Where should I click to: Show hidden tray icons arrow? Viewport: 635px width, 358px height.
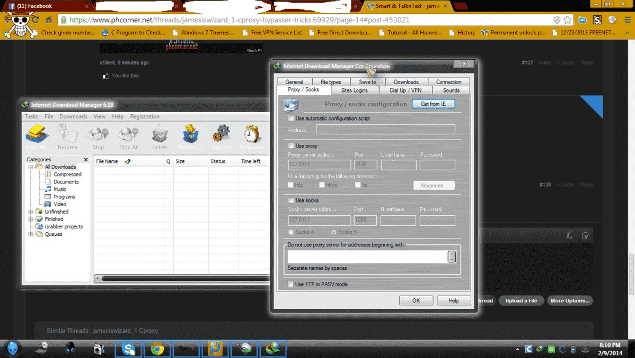tap(517, 349)
